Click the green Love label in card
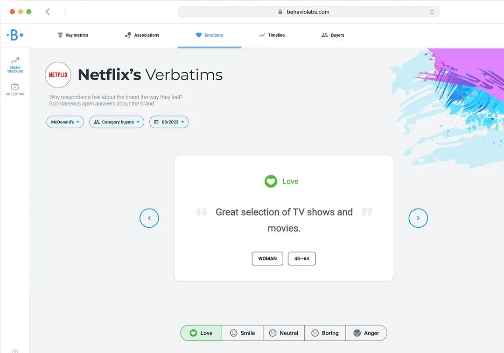The width and height of the screenshot is (504, 353). point(290,182)
